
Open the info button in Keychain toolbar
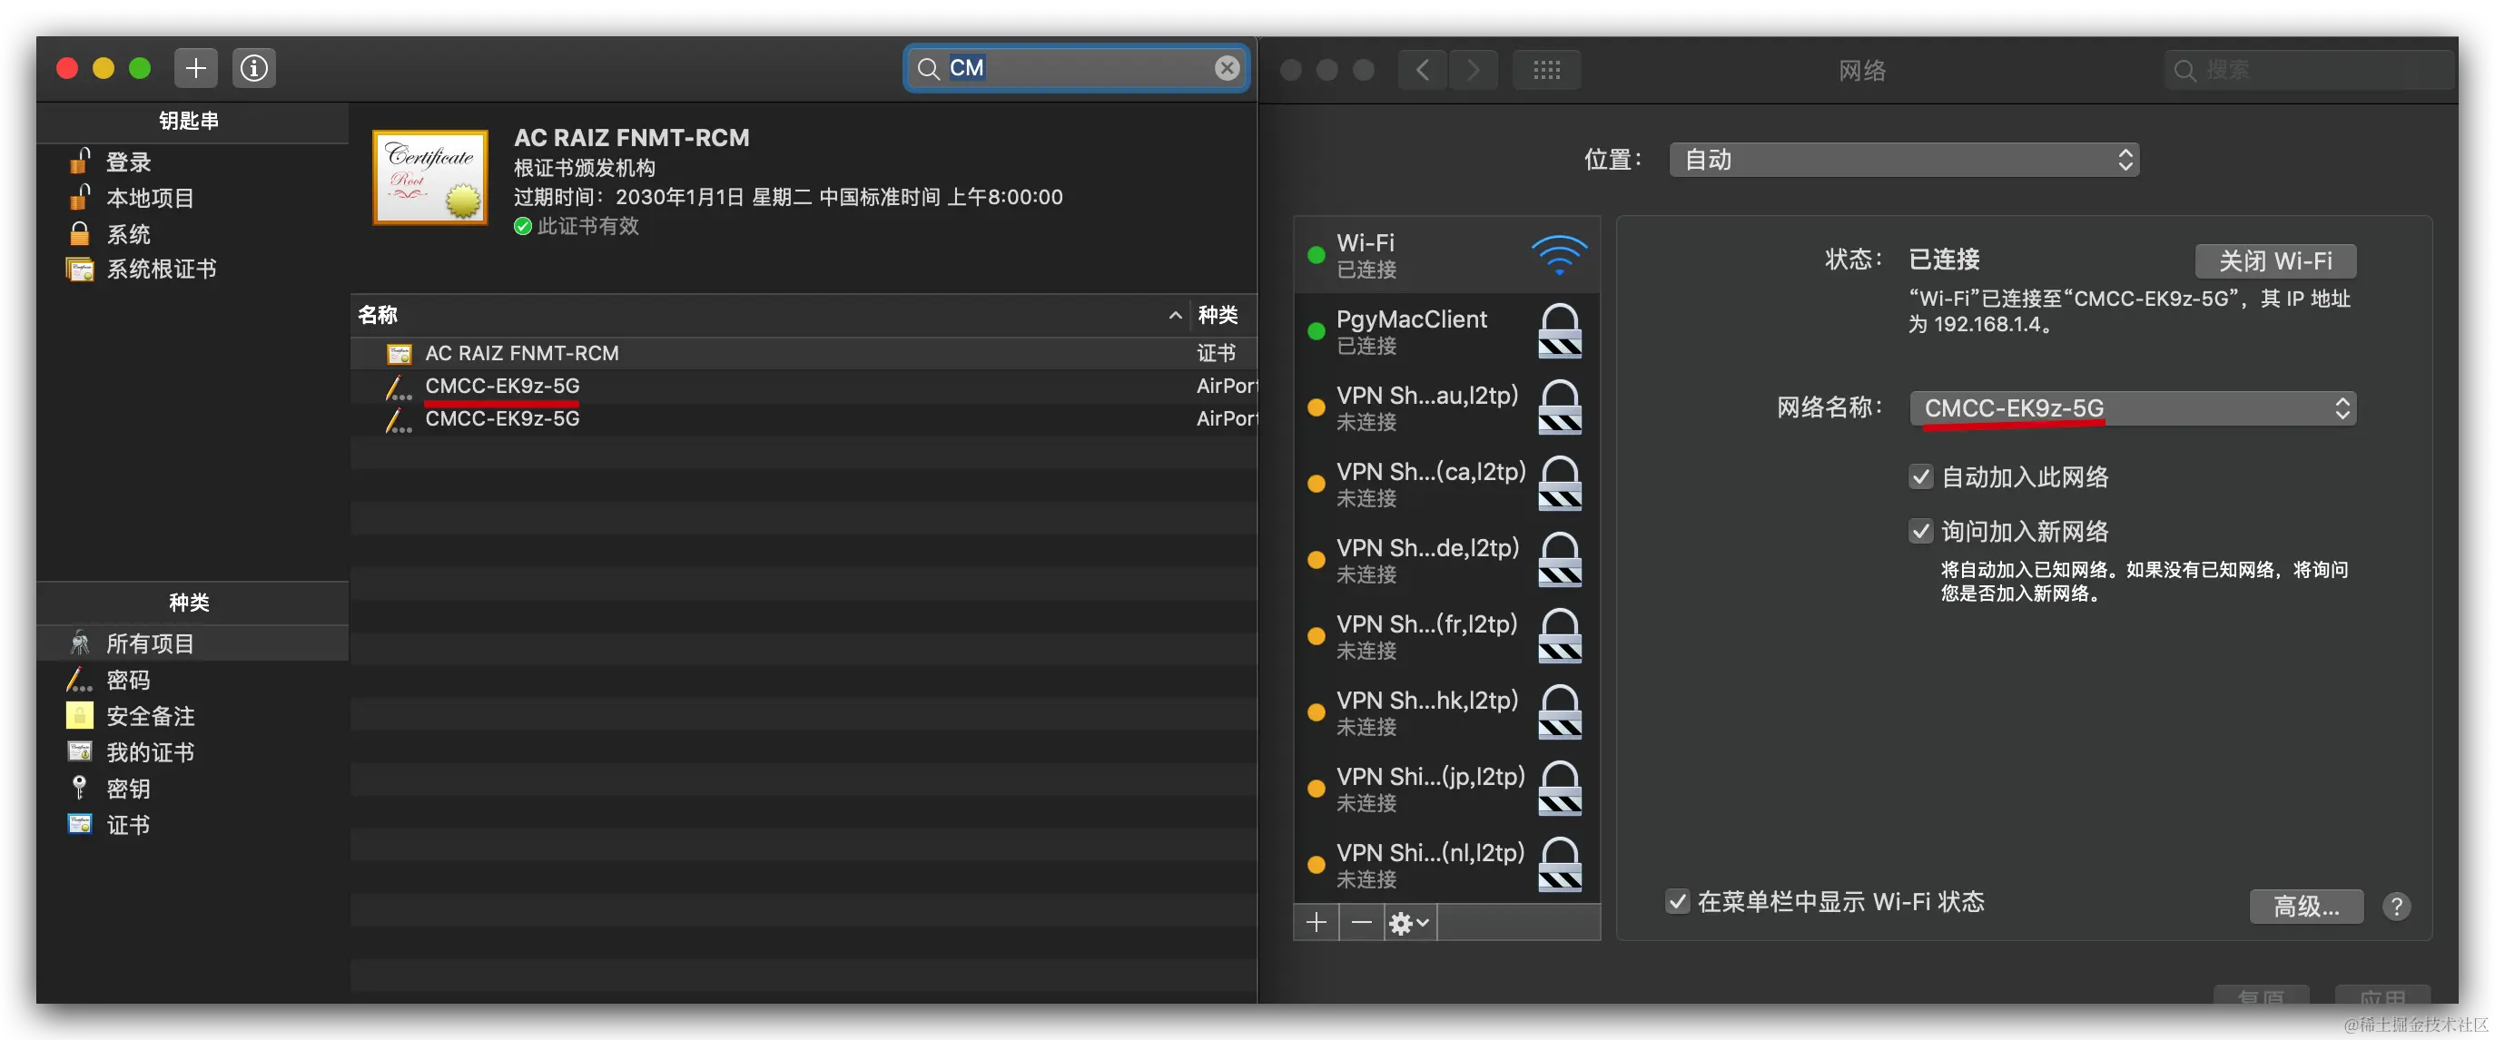point(253,68)
